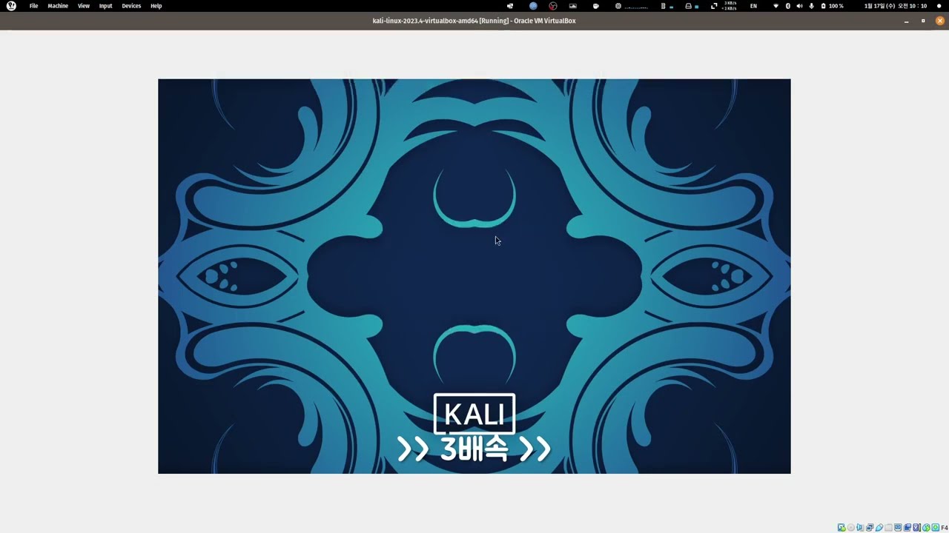
Task: Open the Input menu
Action: pyautogui.click(x=106, y=6)
